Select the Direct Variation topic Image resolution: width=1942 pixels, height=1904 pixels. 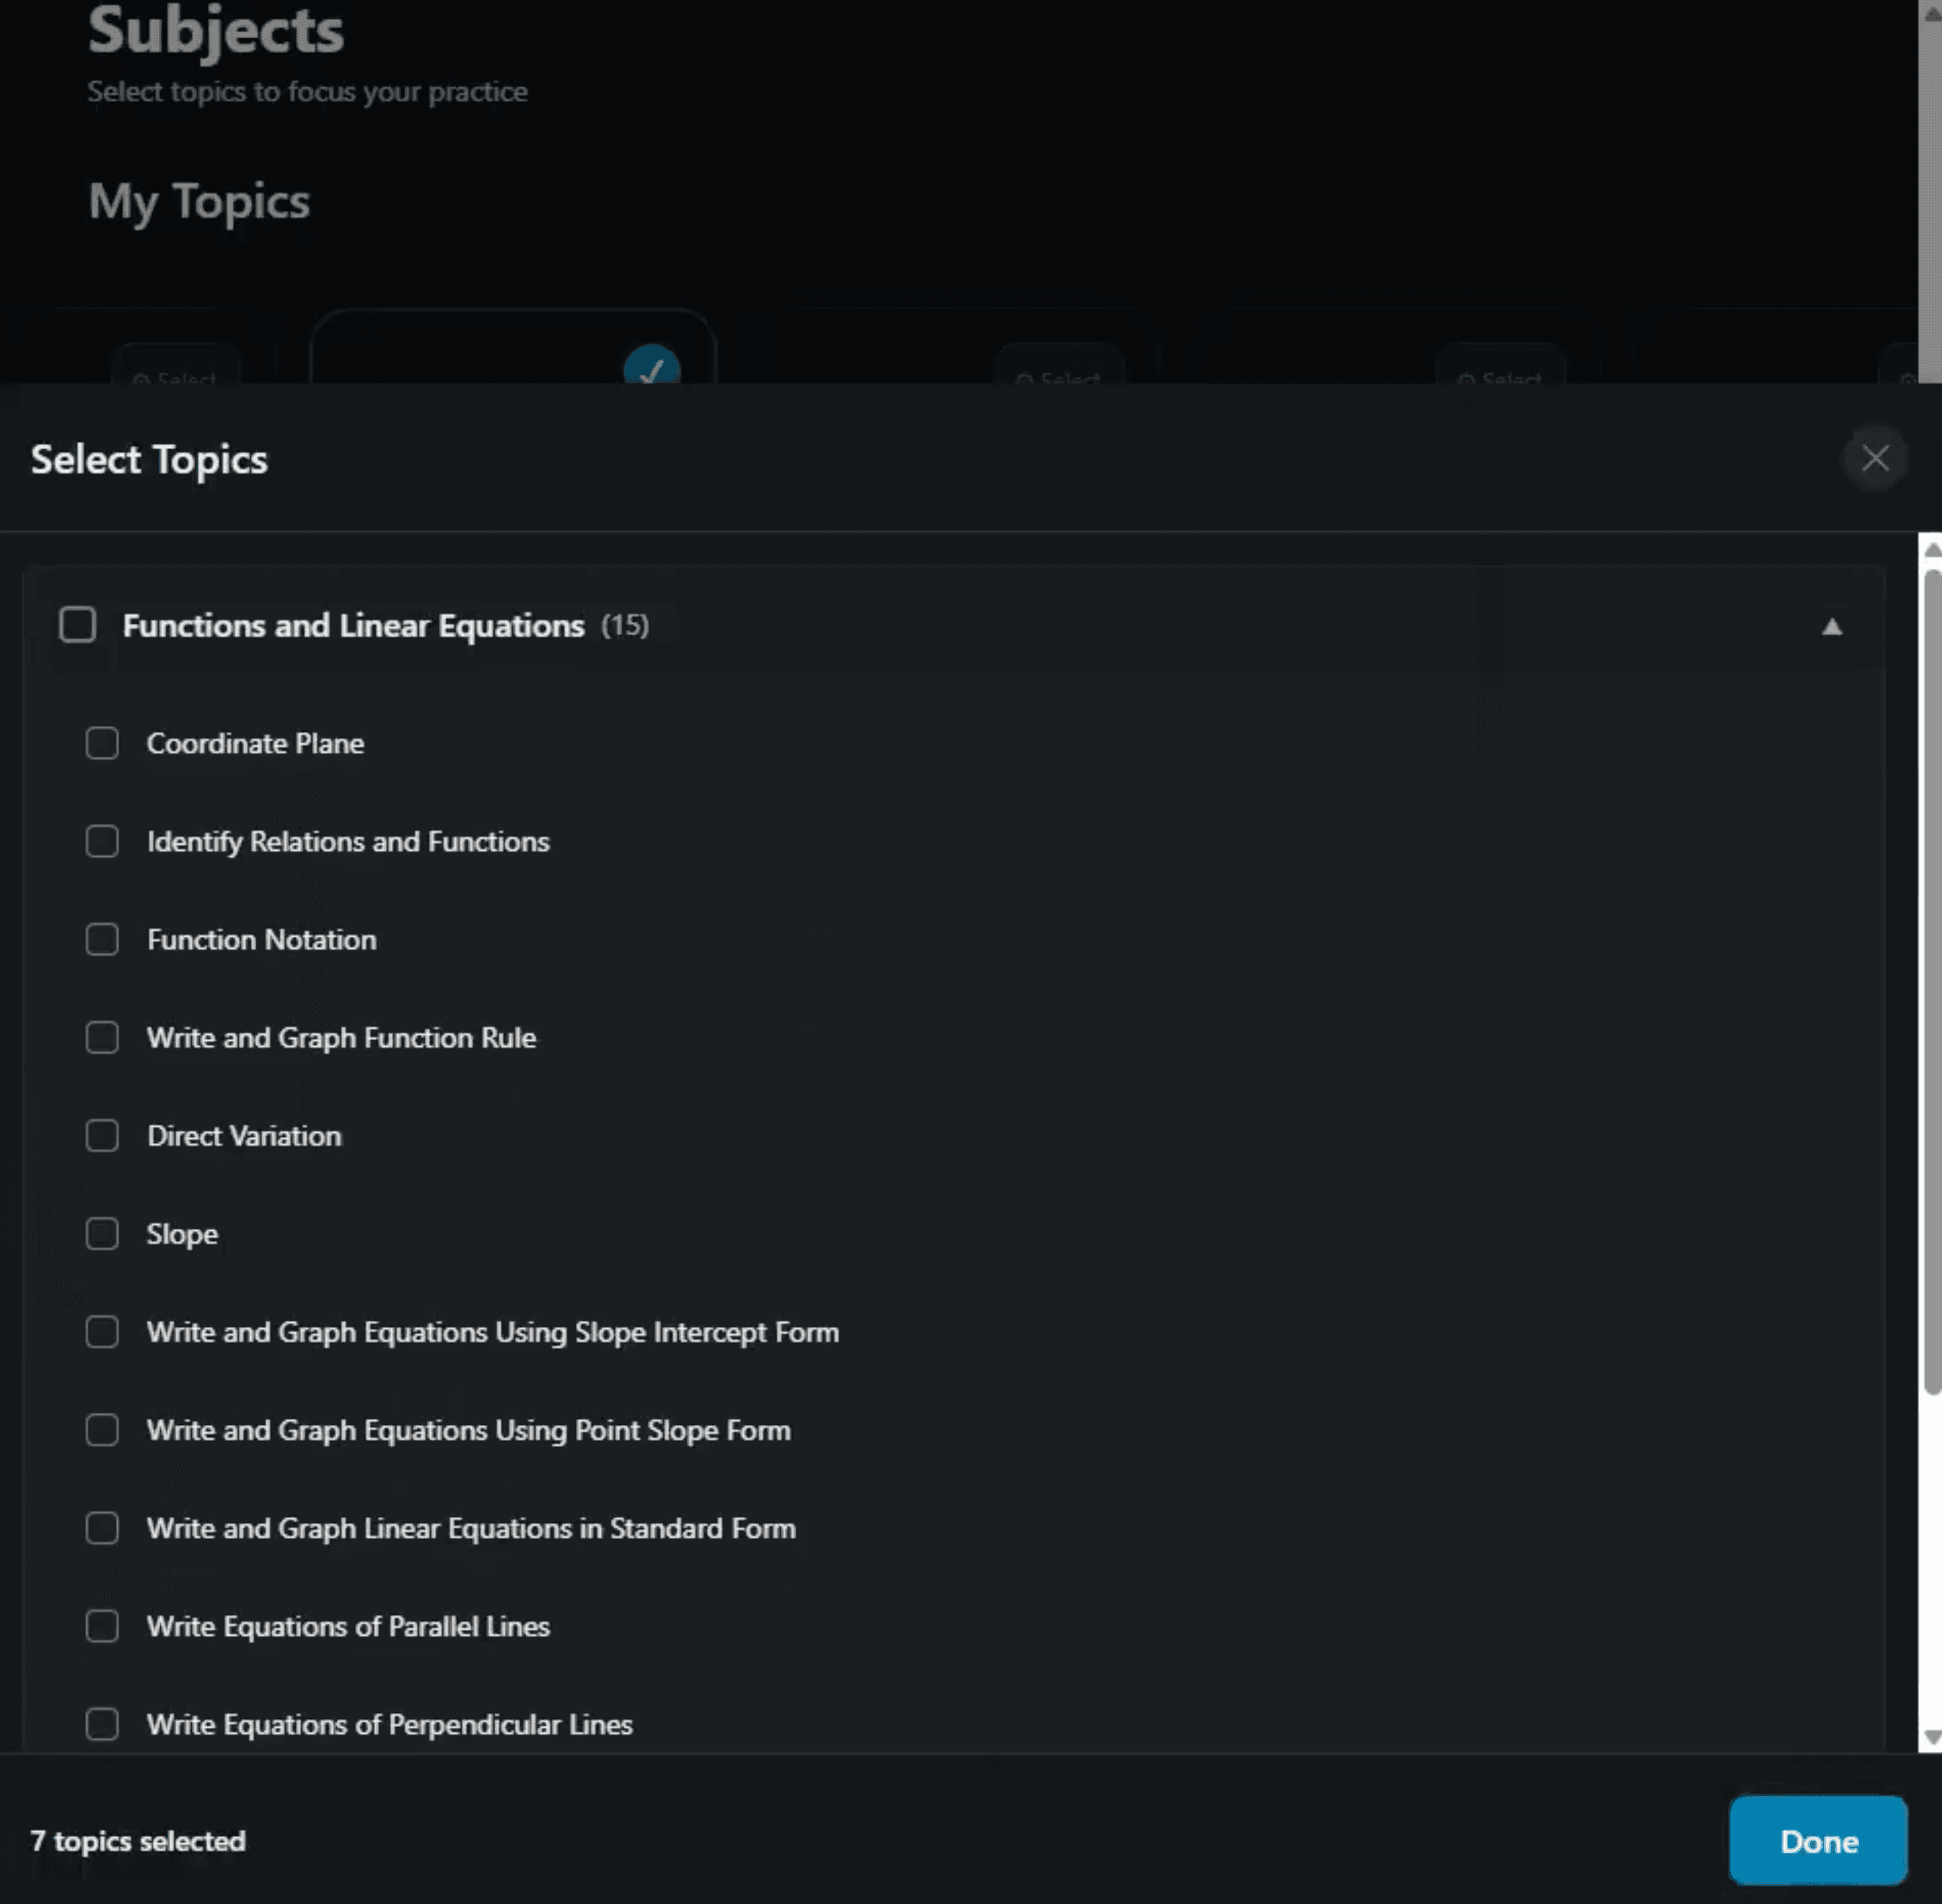pos(102,1135)
